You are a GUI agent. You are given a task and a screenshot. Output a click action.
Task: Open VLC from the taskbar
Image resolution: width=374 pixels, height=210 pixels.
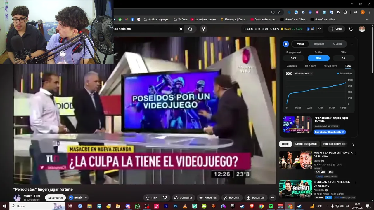[185, 206]
